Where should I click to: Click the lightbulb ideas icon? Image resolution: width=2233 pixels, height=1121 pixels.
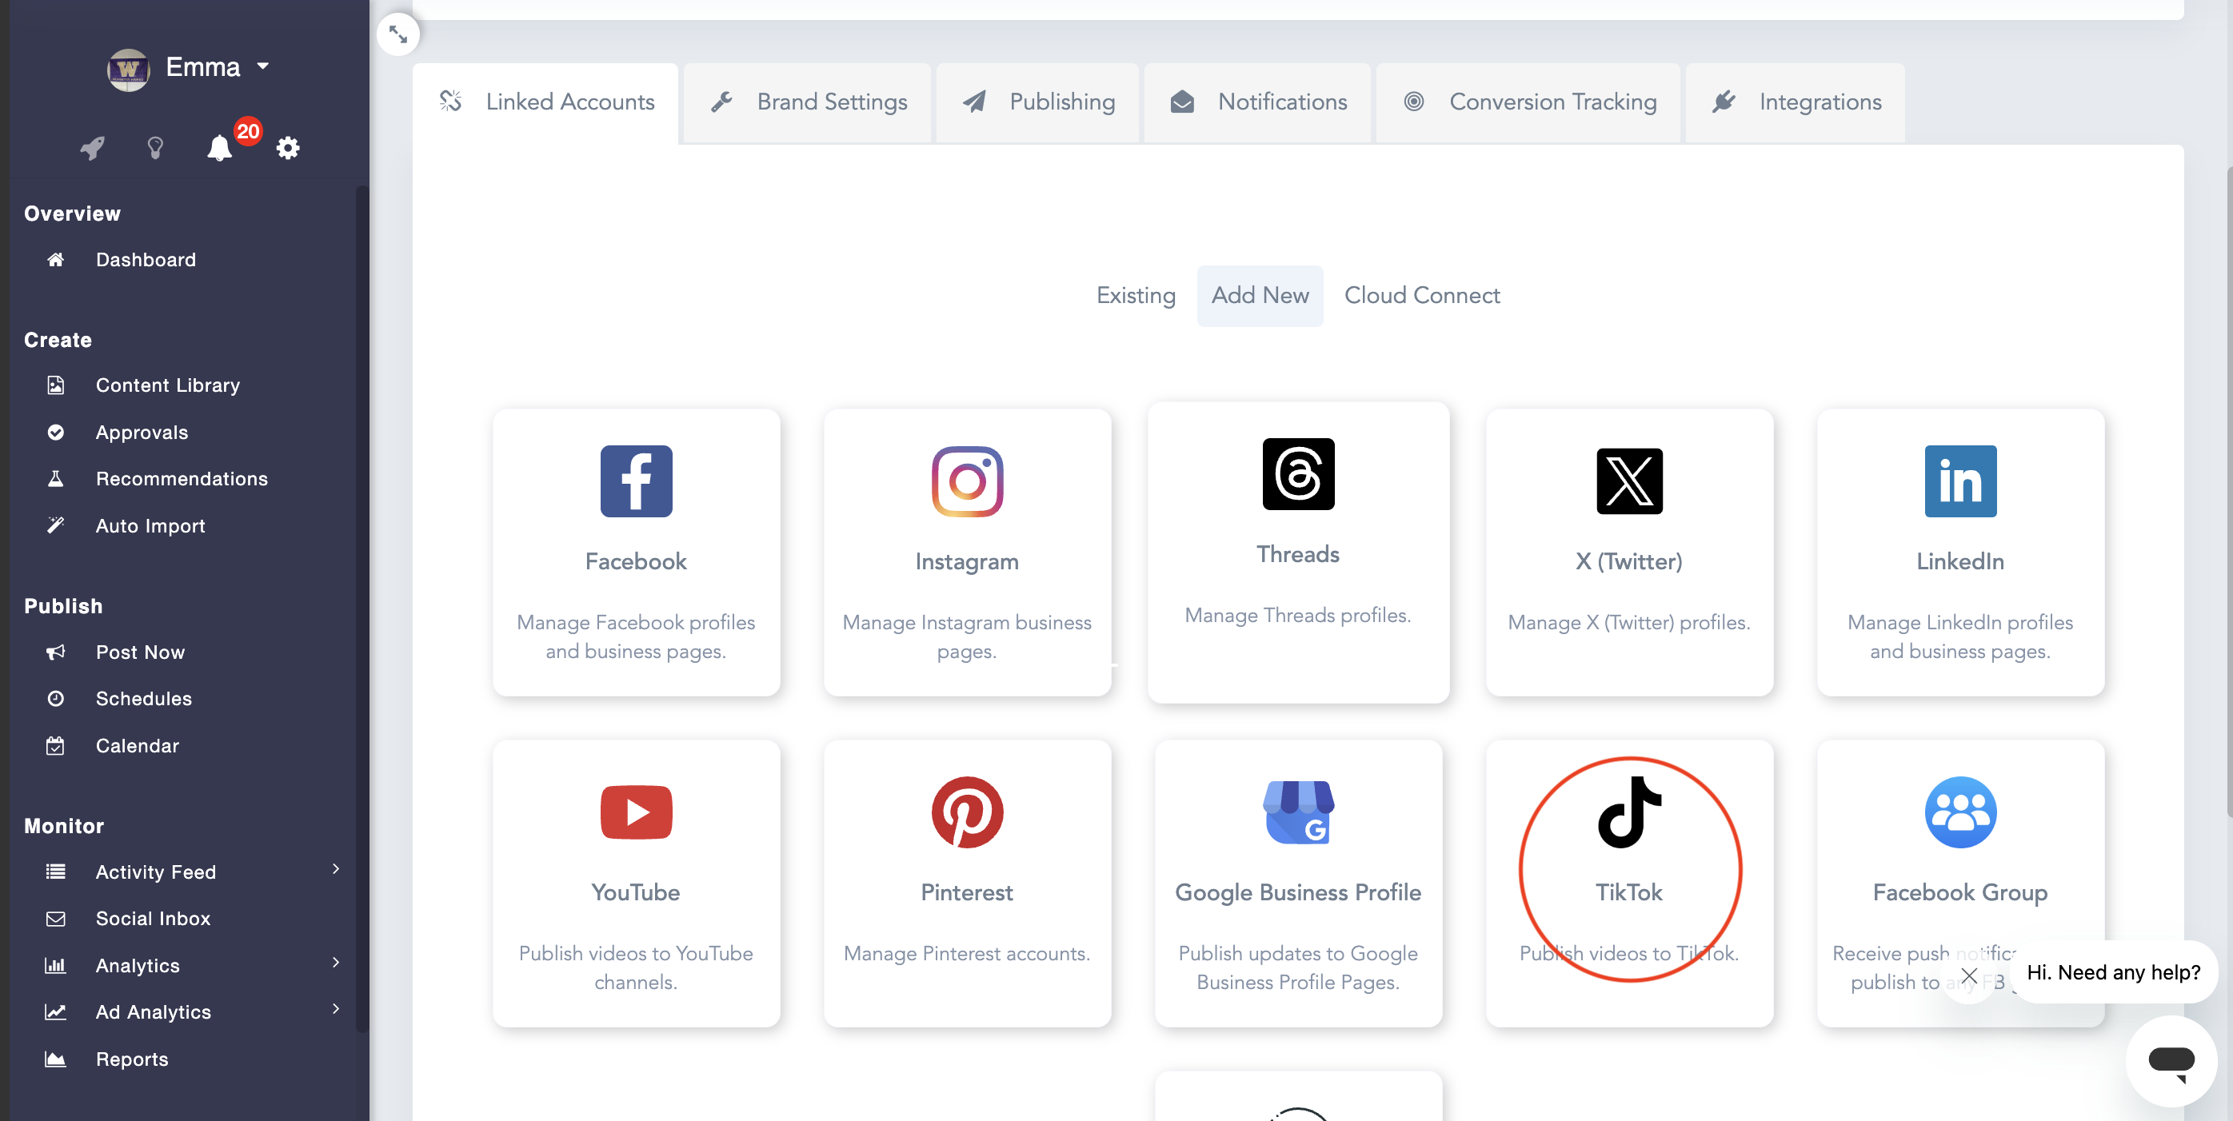pyautogui.click(x=155, y=148)
